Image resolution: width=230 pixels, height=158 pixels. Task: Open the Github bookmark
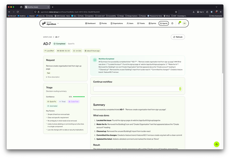click(167, 16)
